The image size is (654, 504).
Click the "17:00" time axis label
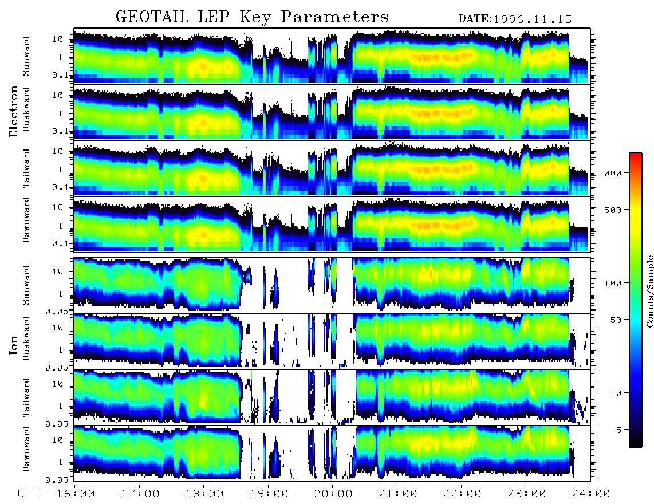click(140, 494)
